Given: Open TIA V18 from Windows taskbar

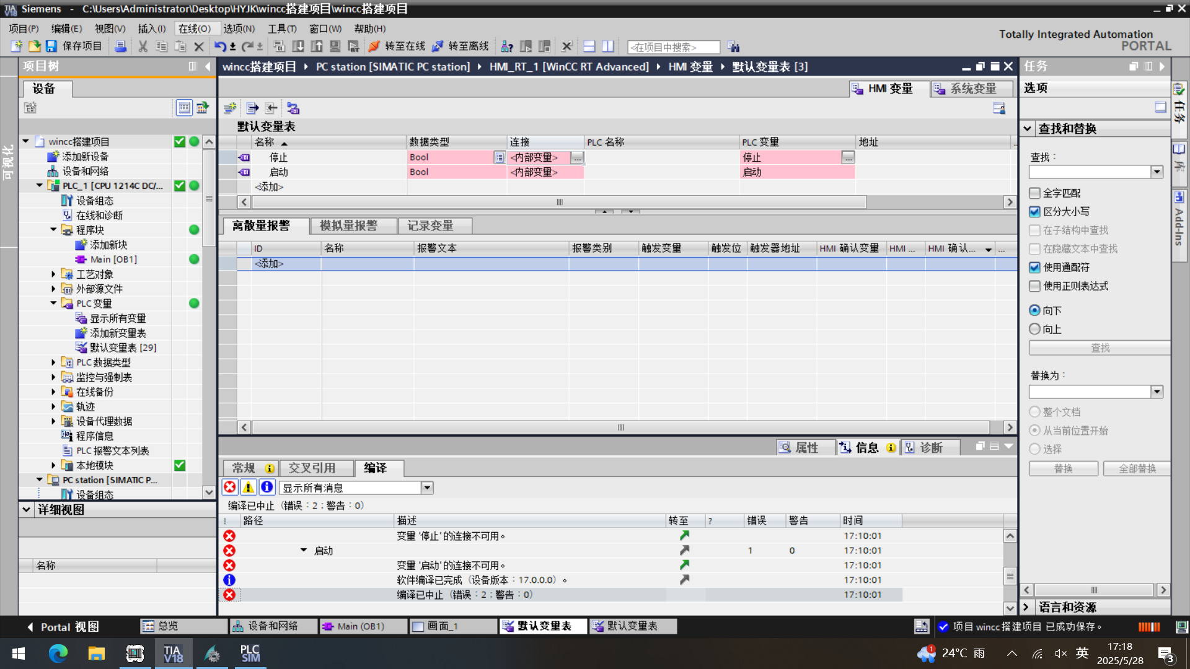Looking at the screenshot, I should pos(173,654).
